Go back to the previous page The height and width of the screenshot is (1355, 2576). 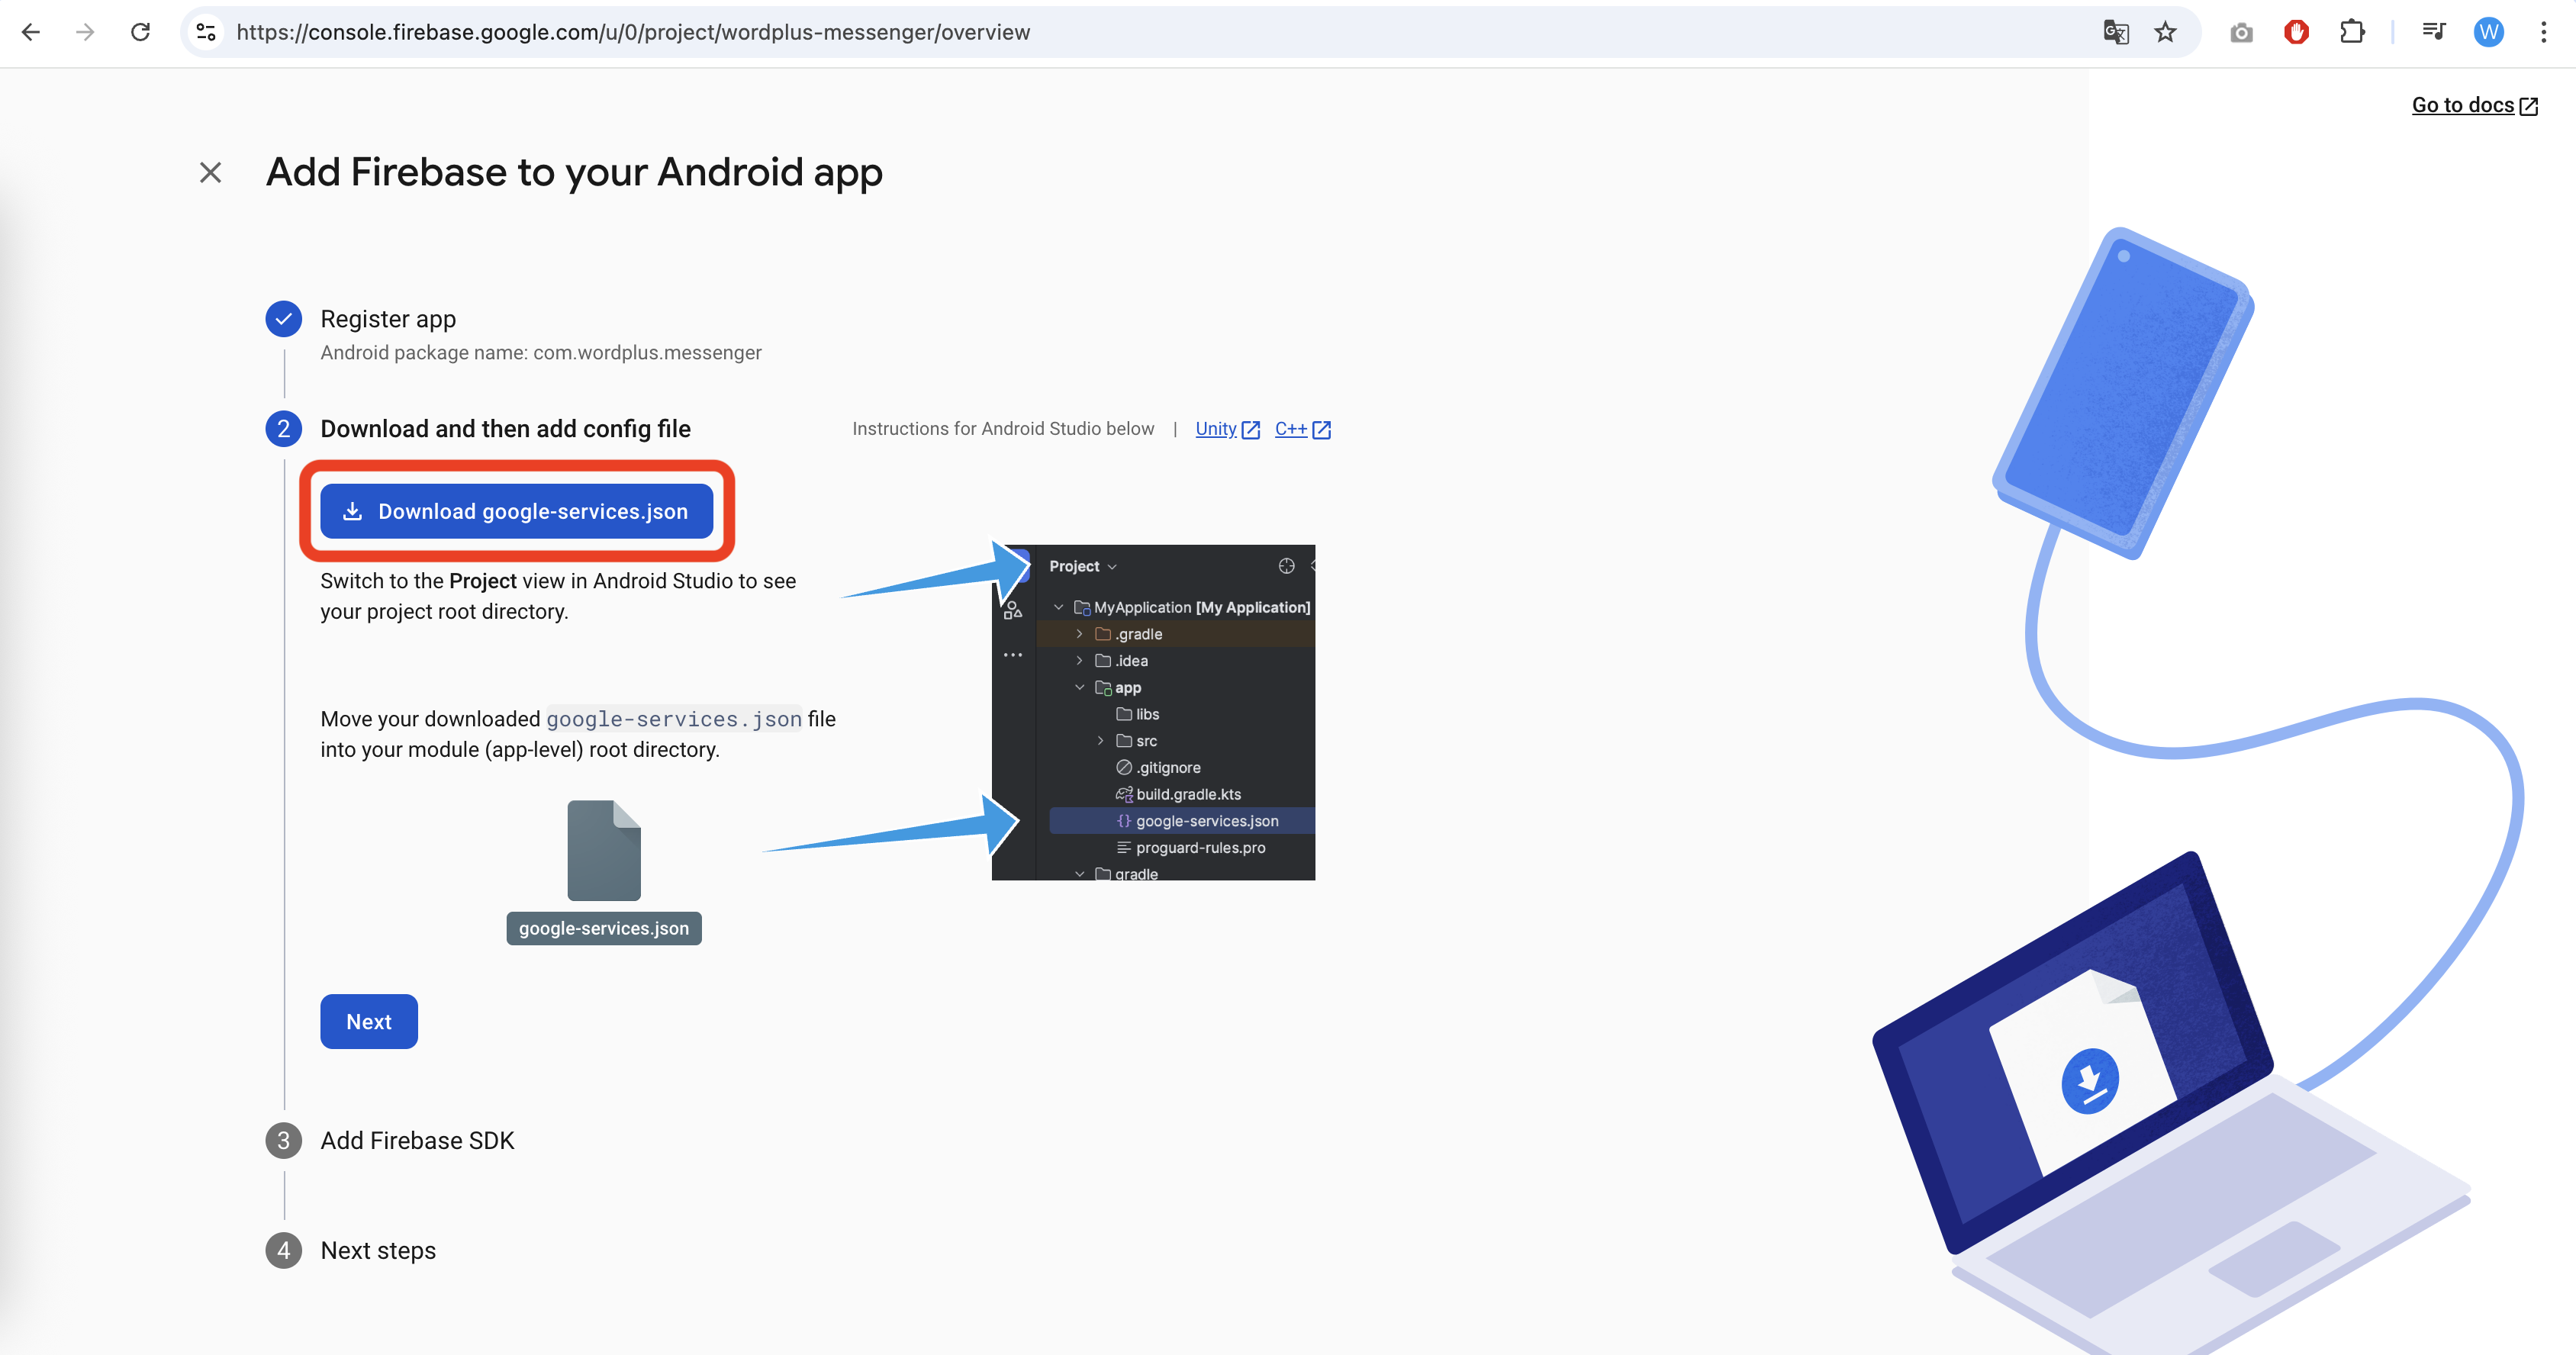click(x=31, y=32)
